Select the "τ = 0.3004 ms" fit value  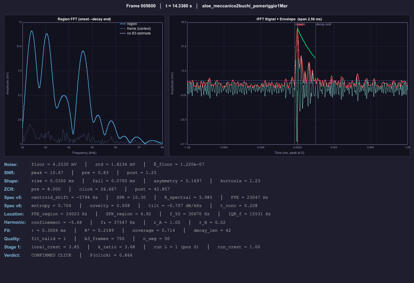pos(49,231)
